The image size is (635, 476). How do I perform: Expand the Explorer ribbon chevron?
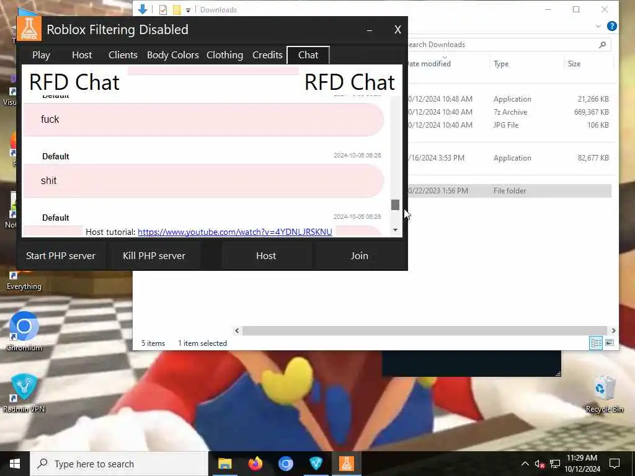(x=598, y=26)
